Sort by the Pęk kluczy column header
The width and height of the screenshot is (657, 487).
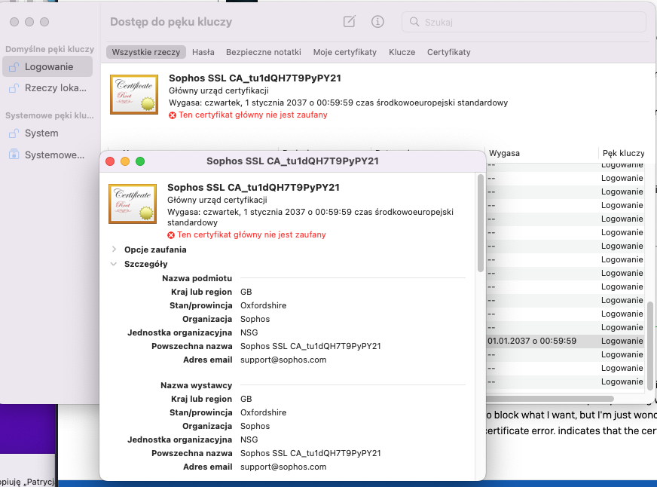point(624,153)
